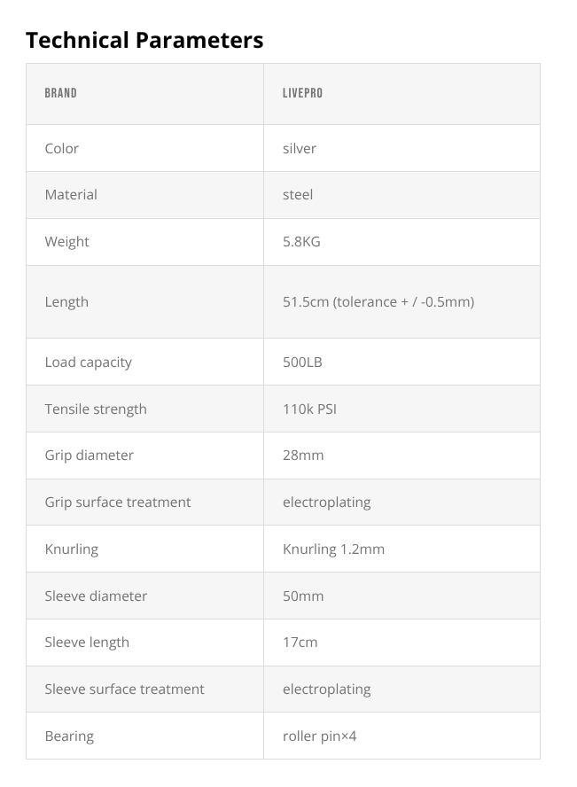577x787 pixels.
Task: Select the Color row label
Action: (x=62, y=148)
